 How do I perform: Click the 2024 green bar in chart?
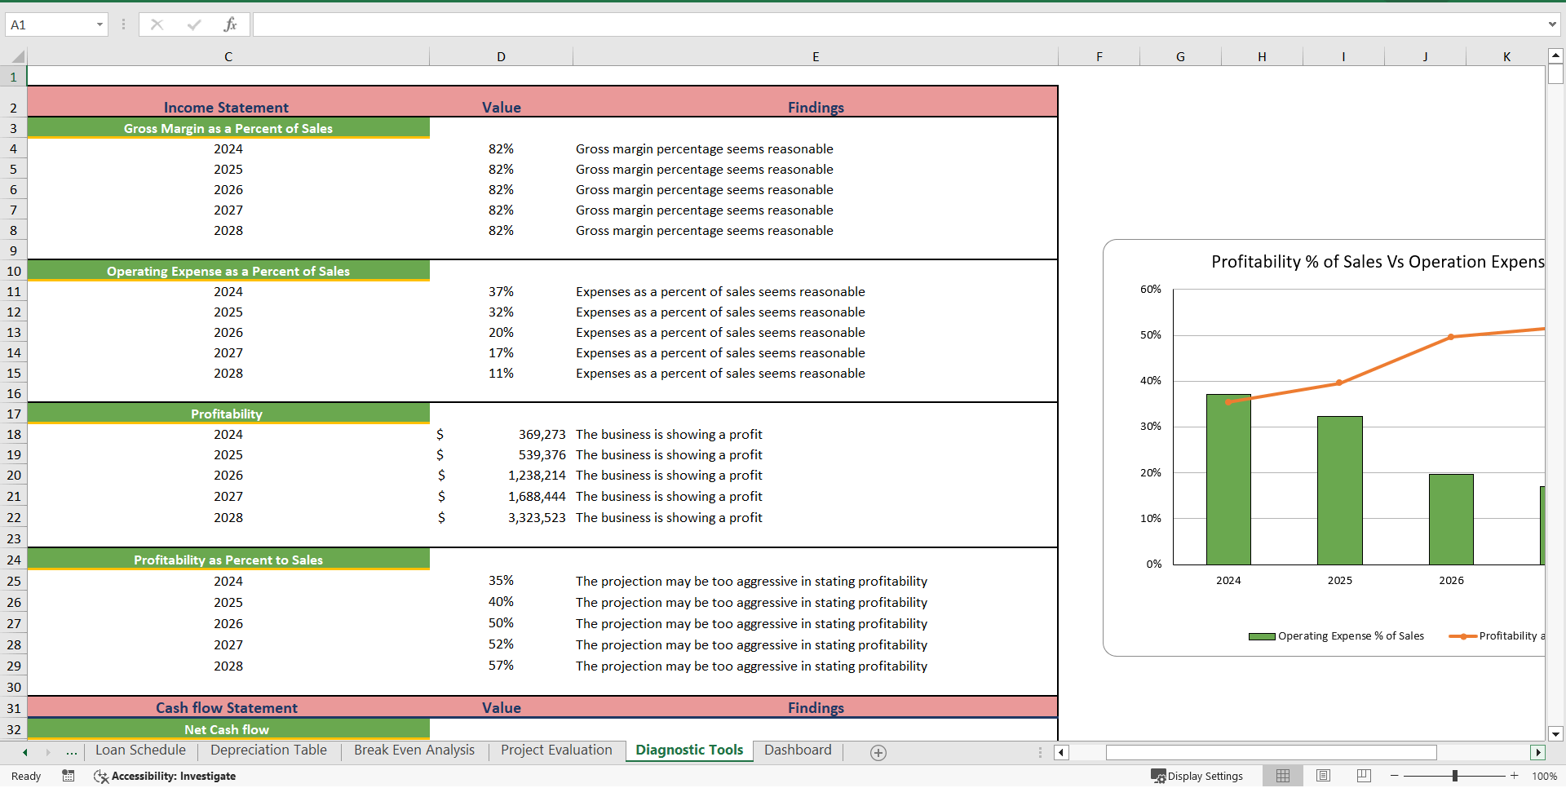1228,480
